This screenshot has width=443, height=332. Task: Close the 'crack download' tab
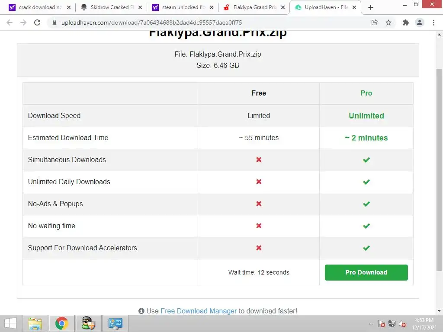pyautogui.click(x=69, y=8)
